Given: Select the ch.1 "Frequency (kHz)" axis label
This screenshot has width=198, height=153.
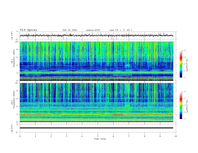Looking at the screenshot, I should pos(14,58).
